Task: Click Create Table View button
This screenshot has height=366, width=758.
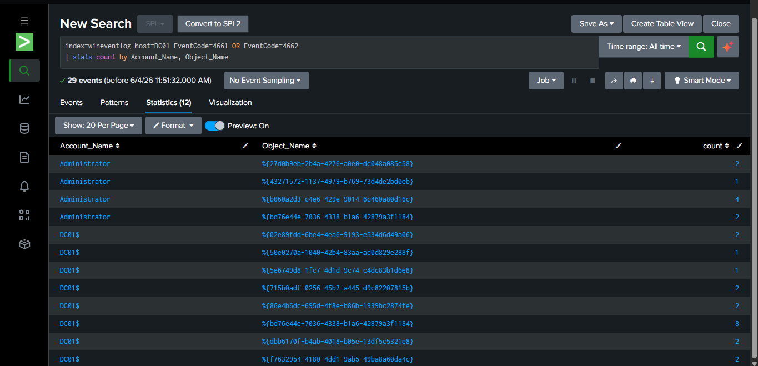Action: [x=662, y=24]
